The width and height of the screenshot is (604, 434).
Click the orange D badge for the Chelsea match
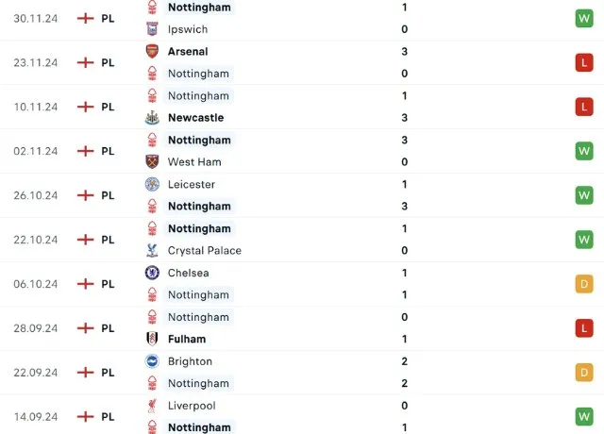tap(584, 284)
